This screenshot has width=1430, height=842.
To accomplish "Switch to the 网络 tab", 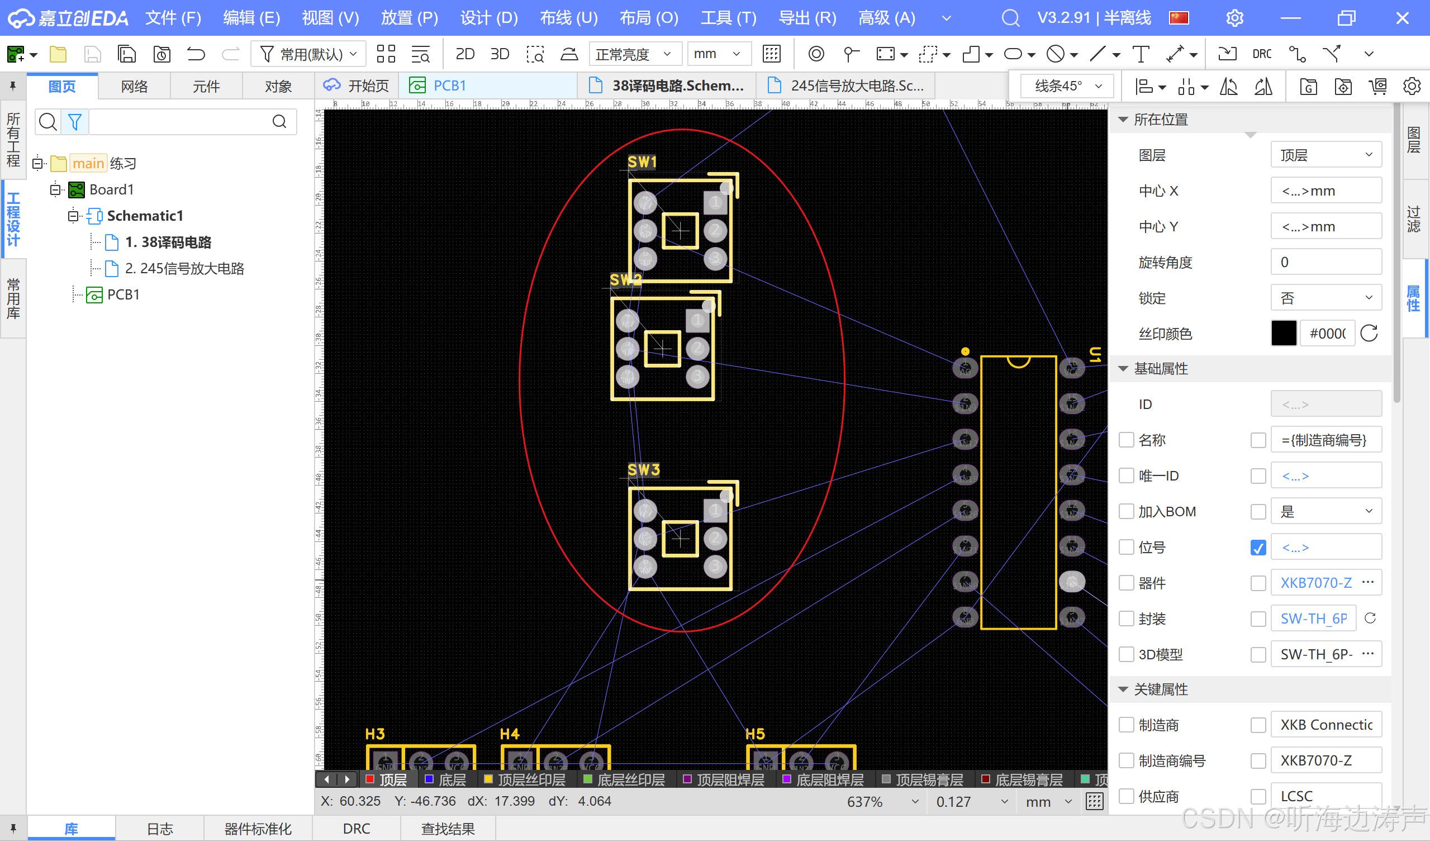I will 134,86.
